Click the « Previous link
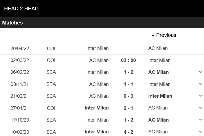Viewport: 204px width, 136px height. pyautogui.click(x=164, y=35)
